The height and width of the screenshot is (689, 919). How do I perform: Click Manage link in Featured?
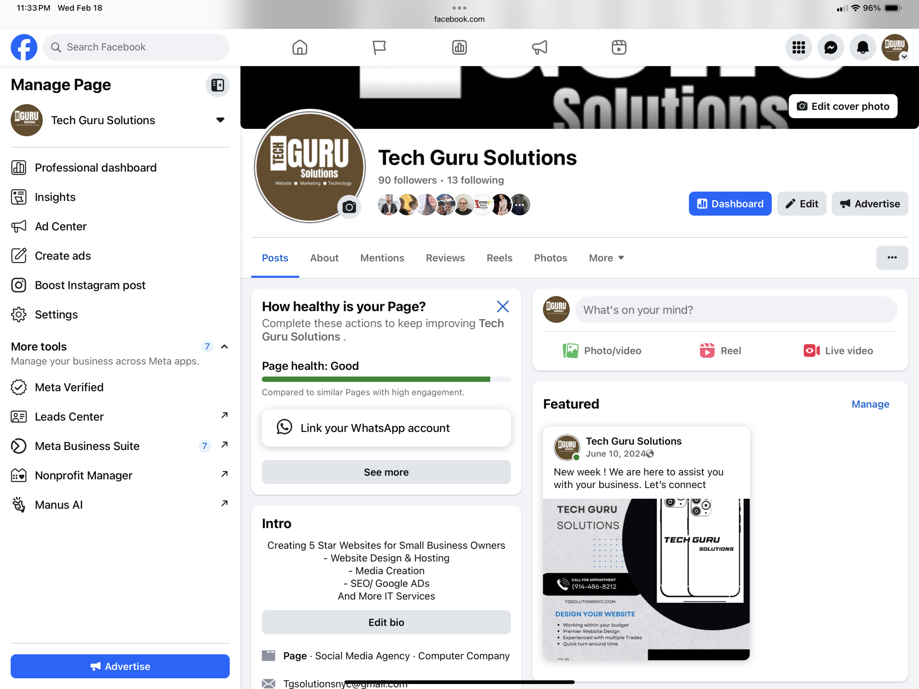coord(870,404)
